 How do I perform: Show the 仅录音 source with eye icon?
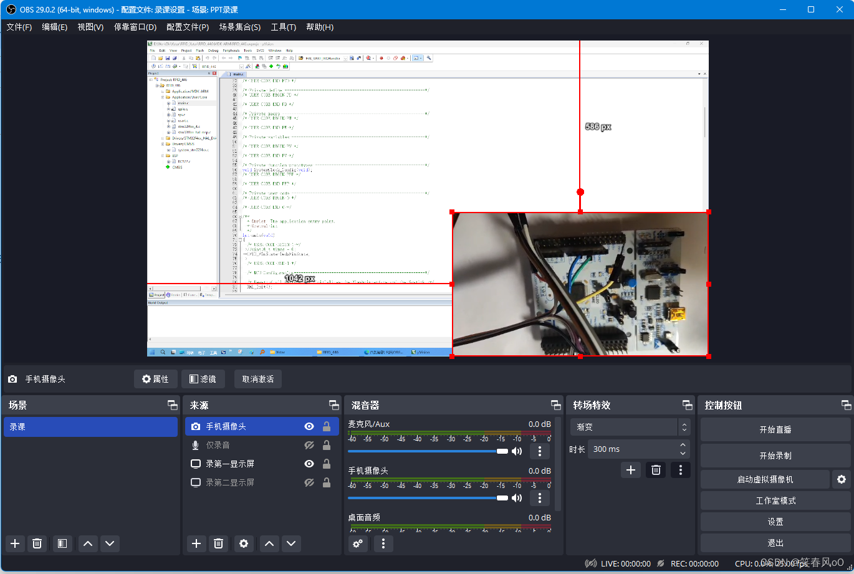[309, 445]
